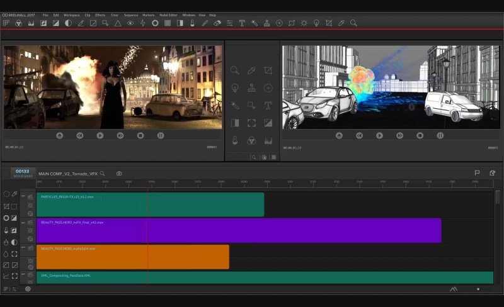
Task: Choose the stamp tool in the center panel
Action: (251, 88)
